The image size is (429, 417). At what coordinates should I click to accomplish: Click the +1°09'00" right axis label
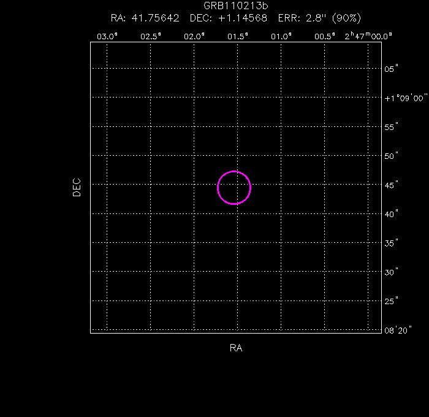tap(404, 98)
